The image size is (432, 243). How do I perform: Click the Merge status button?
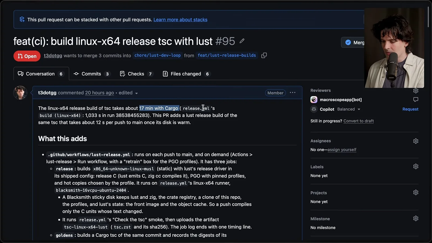coord(353,42)
